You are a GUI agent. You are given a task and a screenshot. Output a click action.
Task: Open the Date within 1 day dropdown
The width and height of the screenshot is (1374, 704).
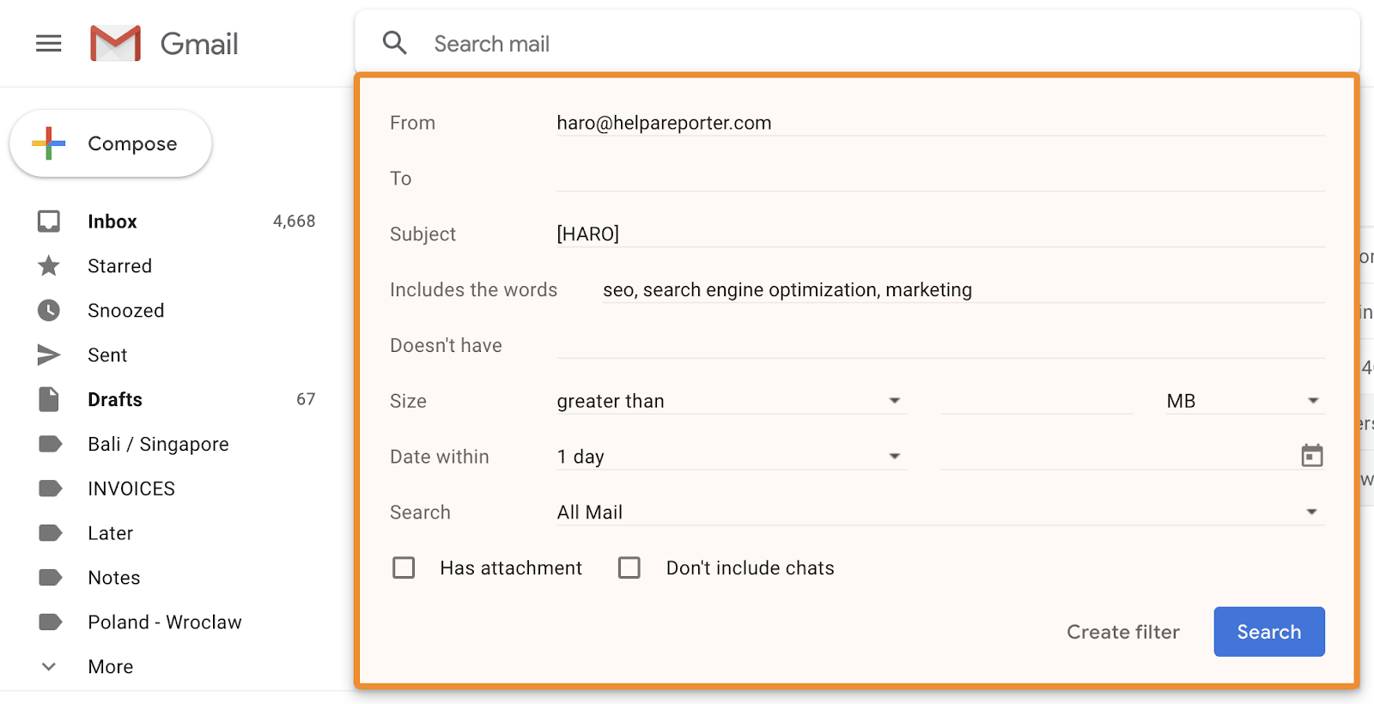732,457
